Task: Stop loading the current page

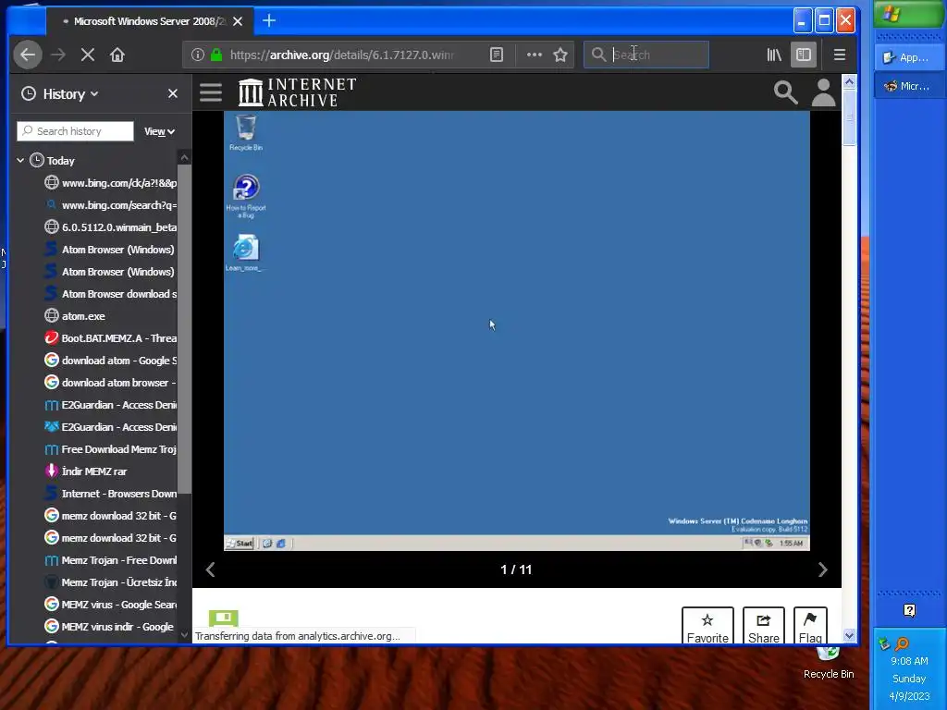Action: [88, 55]
